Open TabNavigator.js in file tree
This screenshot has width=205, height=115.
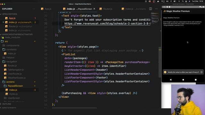coord(14,70)
